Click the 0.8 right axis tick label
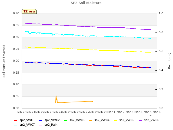The height and width of the screenshot is (130, 173). coord(161,32)
